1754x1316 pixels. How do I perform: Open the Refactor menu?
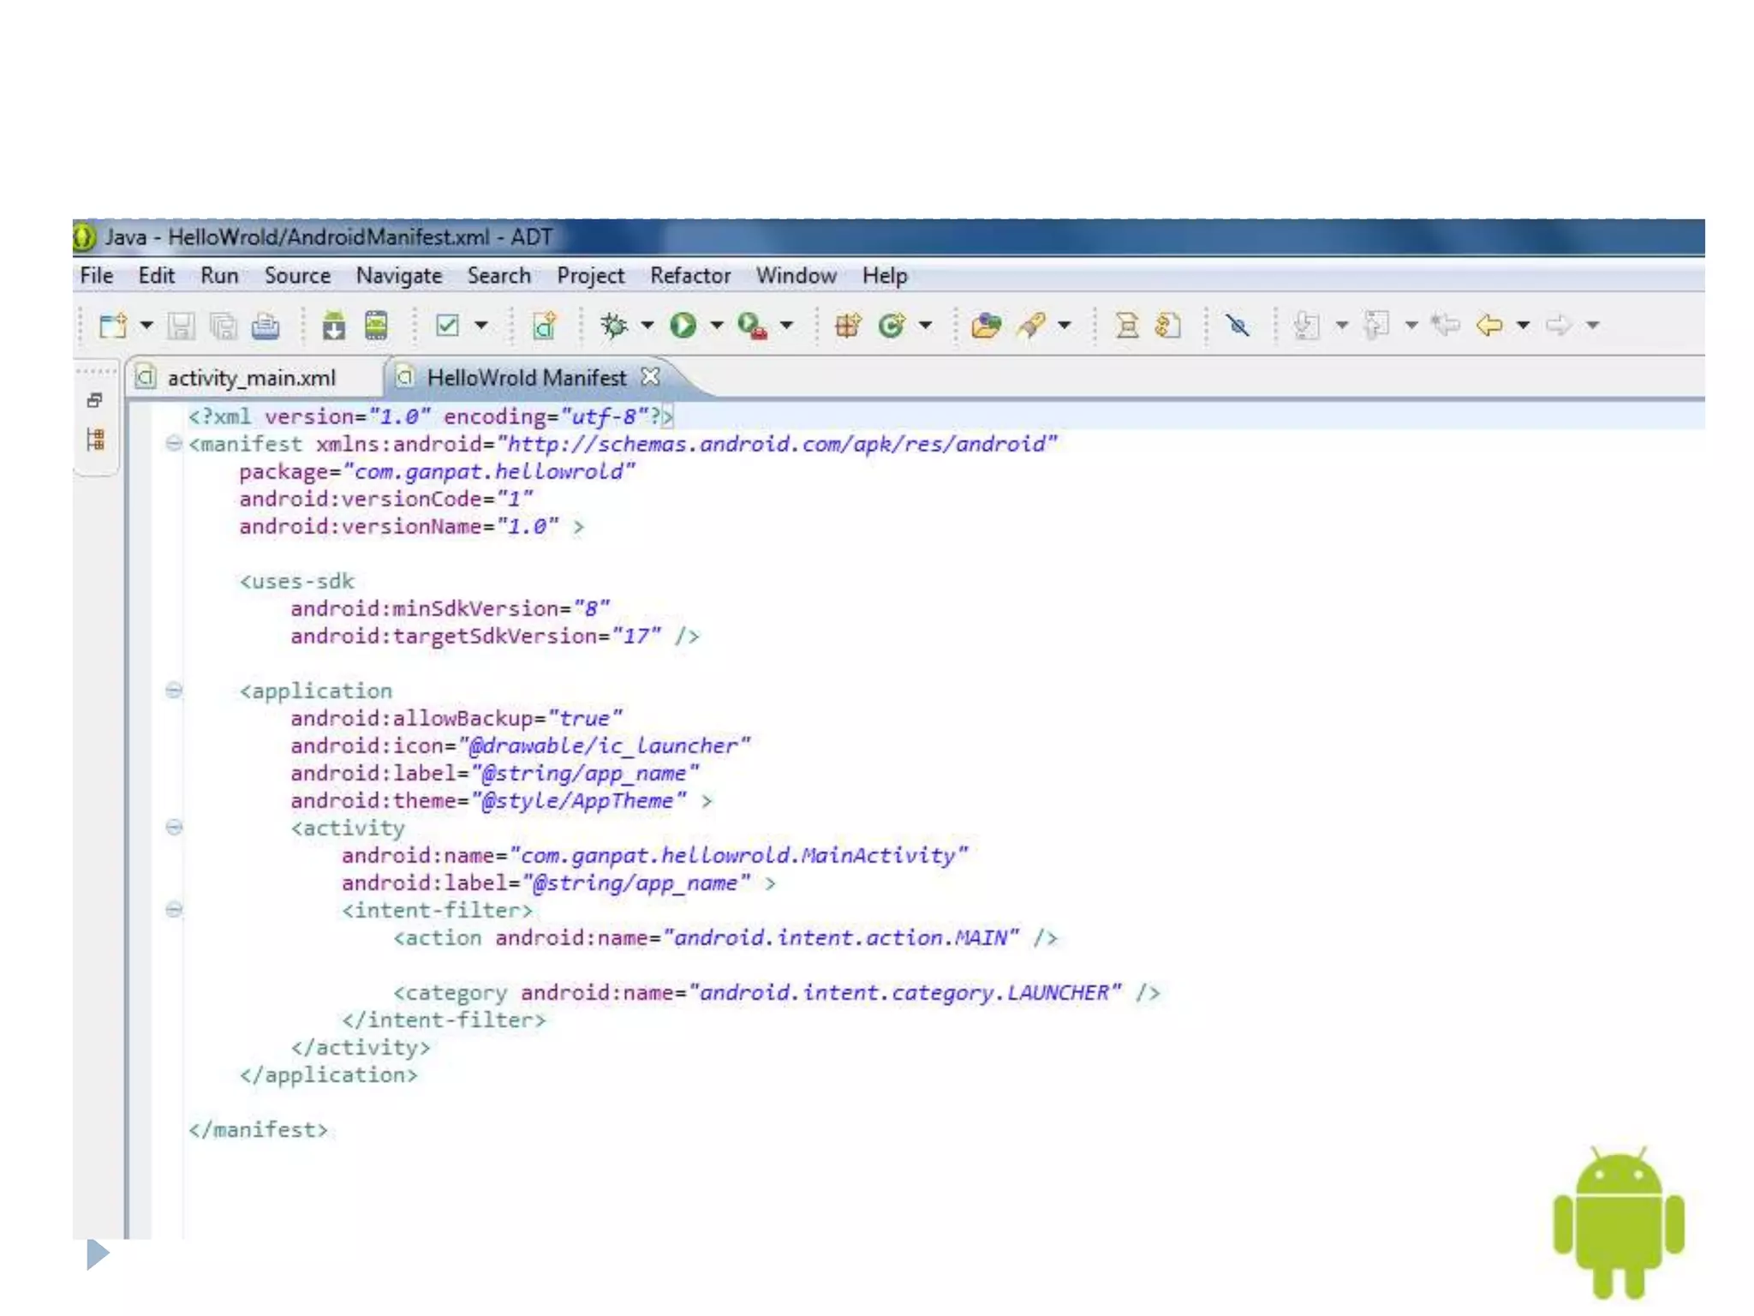(689, 276)
